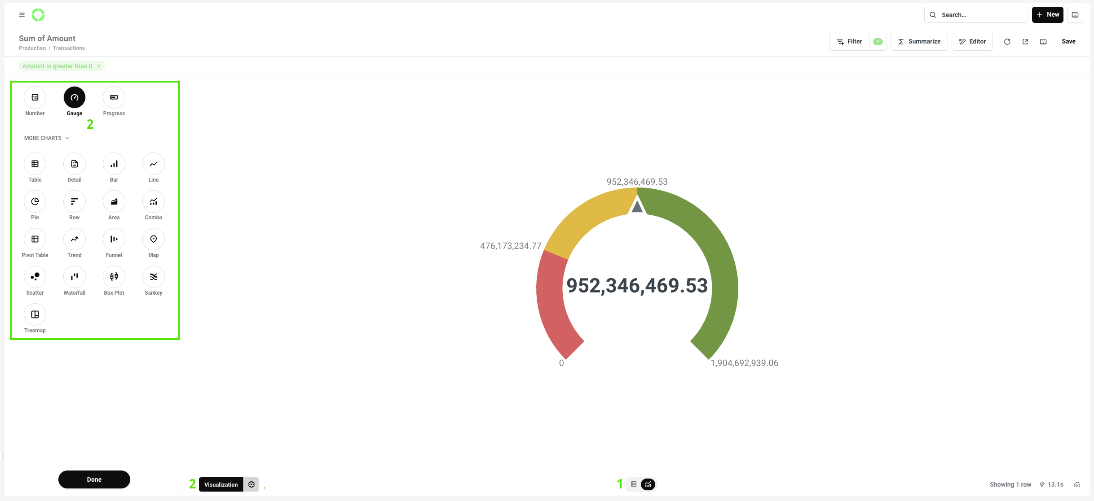Toggle the Visualization panel button
The image size is (1094, 501).
(x=221, y=484)
